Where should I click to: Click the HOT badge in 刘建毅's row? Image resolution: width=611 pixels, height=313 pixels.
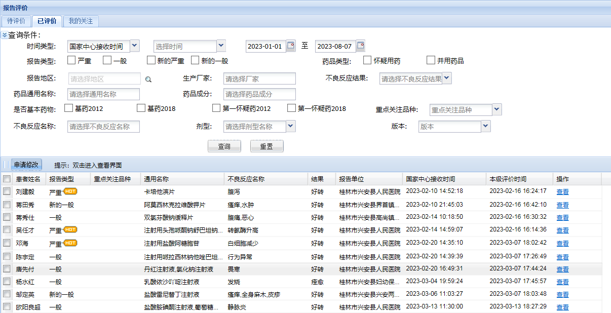coord(70,191)
